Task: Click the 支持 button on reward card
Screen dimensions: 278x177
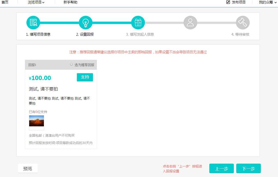Action: pos(85,77)
